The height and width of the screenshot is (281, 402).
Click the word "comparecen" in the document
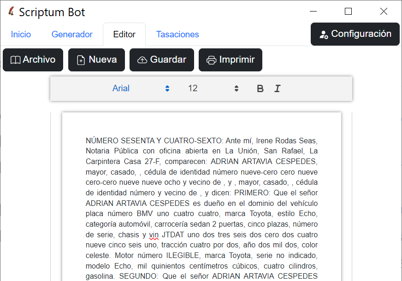(x=185, y=161)
